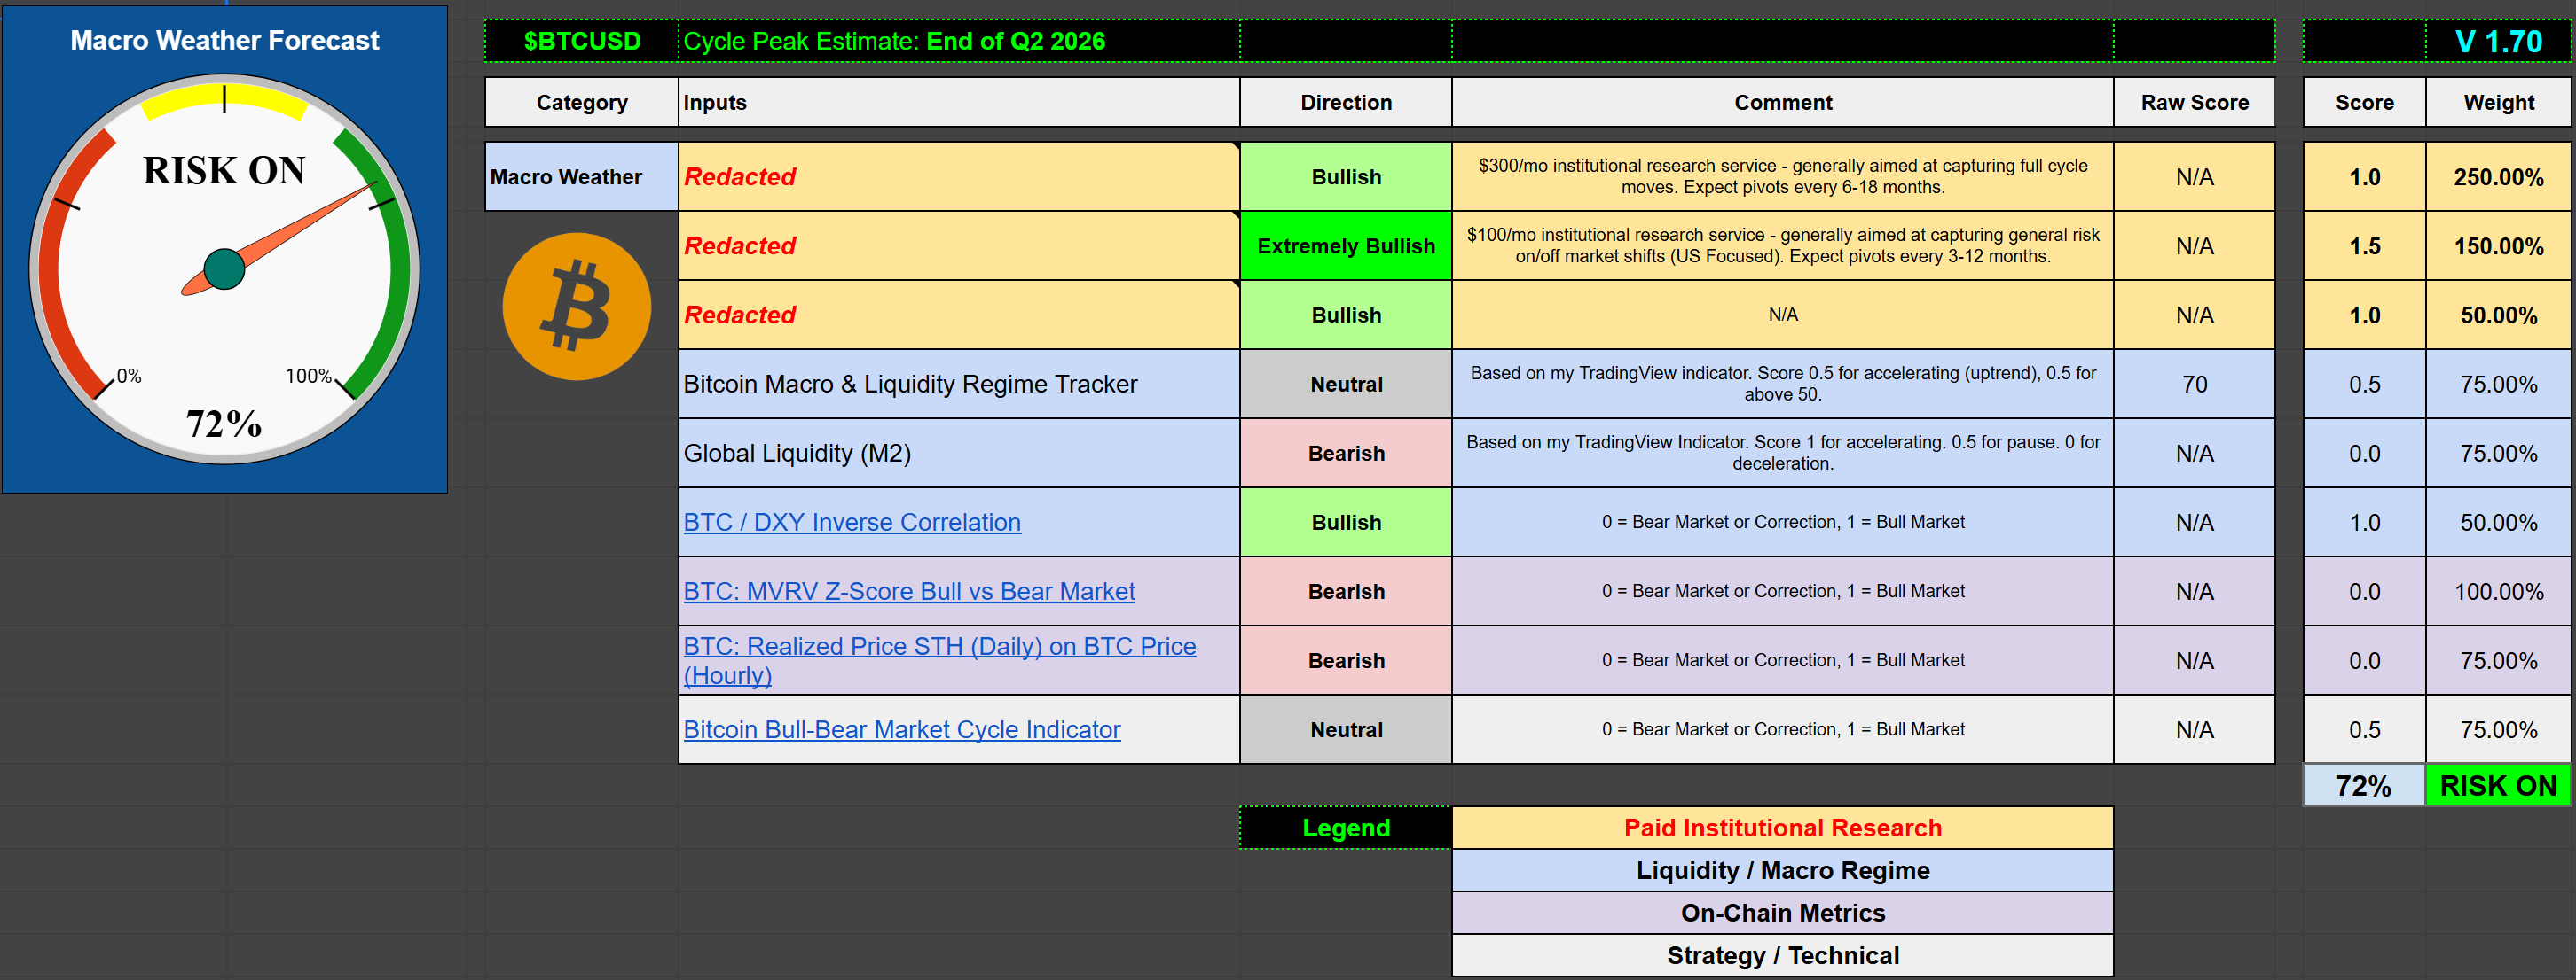Select Global Liquidity (M2) Bearish direction cell
Viewport: 2576px width, 980px height.
click(1345, 454)
